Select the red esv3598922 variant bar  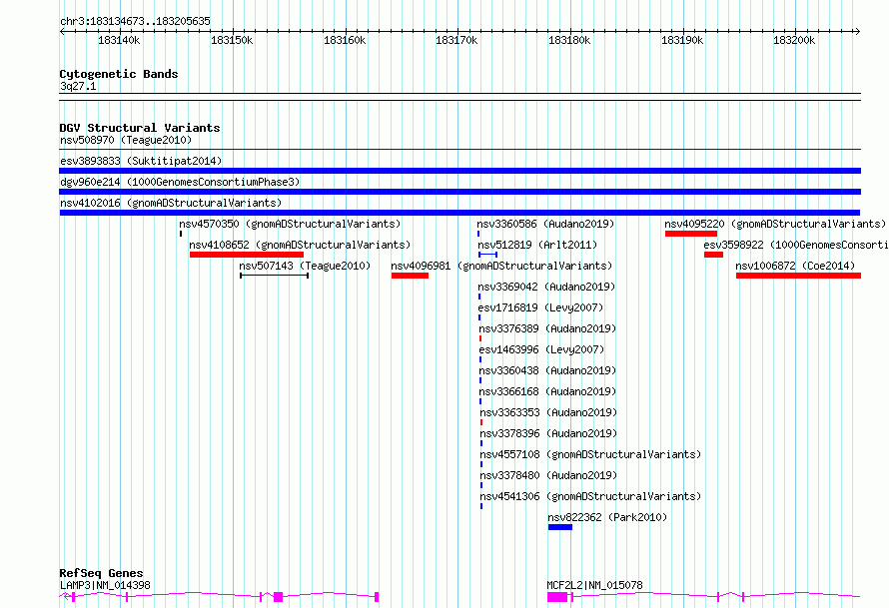pyautogui.click(x=713, y=255)
